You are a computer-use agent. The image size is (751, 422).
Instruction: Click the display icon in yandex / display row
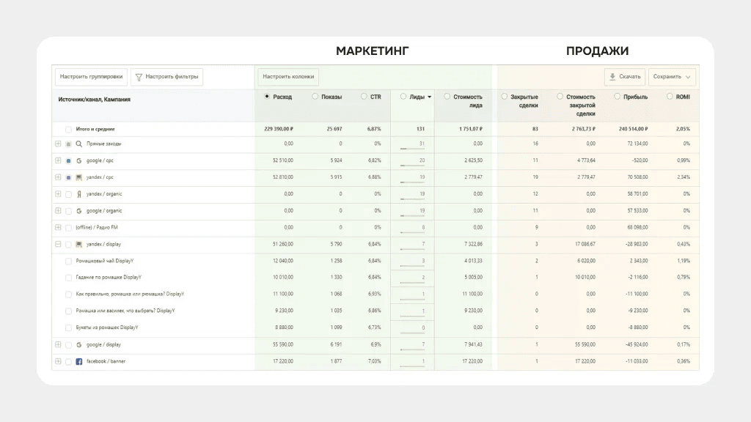click(x=78, y=244)
